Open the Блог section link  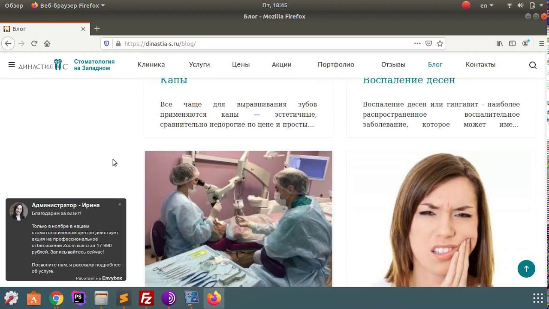(x=435, y=64)
